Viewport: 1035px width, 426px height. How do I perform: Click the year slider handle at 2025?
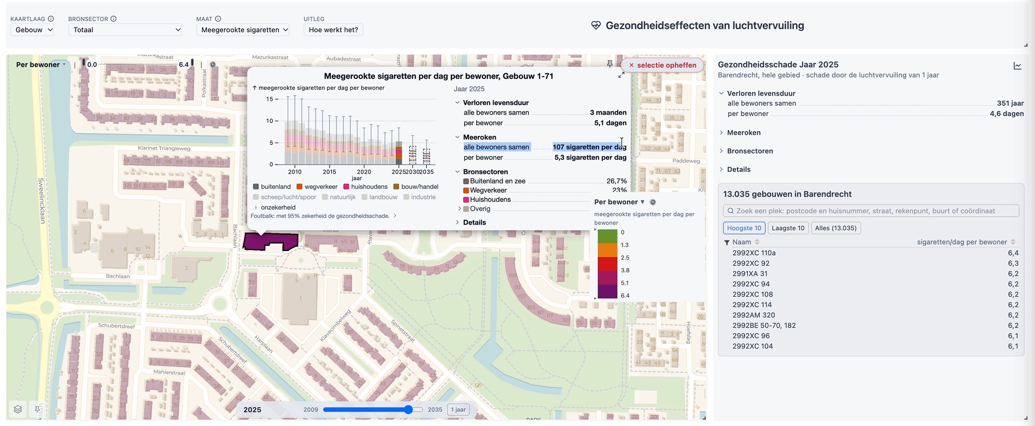click(408, 409)
